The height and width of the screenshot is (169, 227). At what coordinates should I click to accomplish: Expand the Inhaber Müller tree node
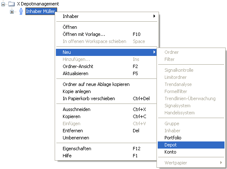point(12,12)
